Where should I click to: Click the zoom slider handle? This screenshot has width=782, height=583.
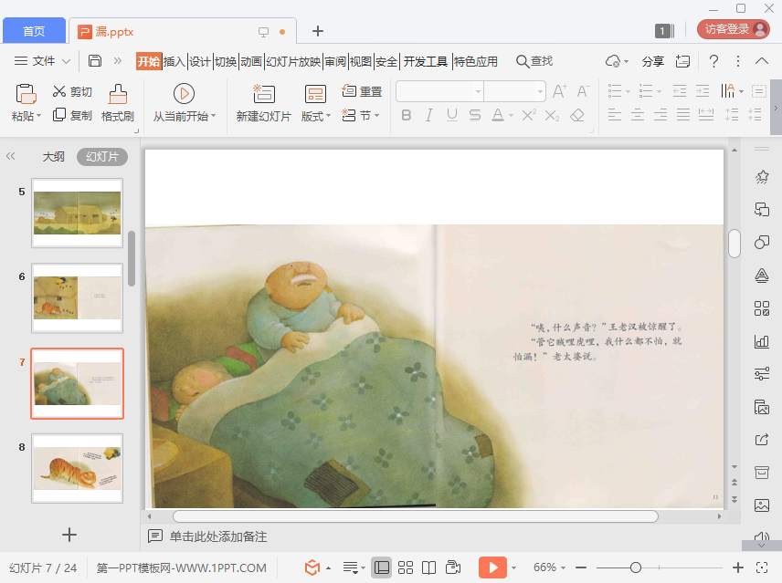pos(636,567)
